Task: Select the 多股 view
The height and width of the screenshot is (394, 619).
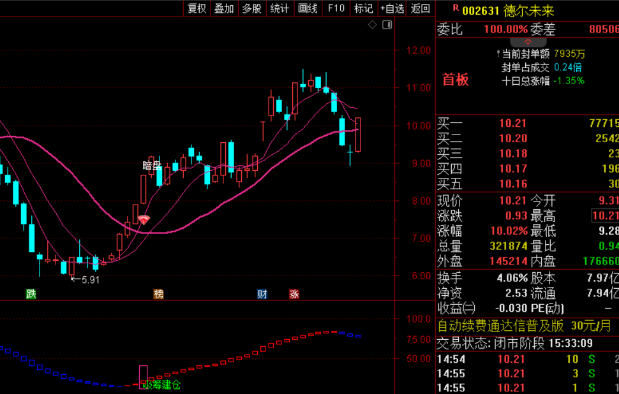Action: pyautogui.click(x=252, y=8)
